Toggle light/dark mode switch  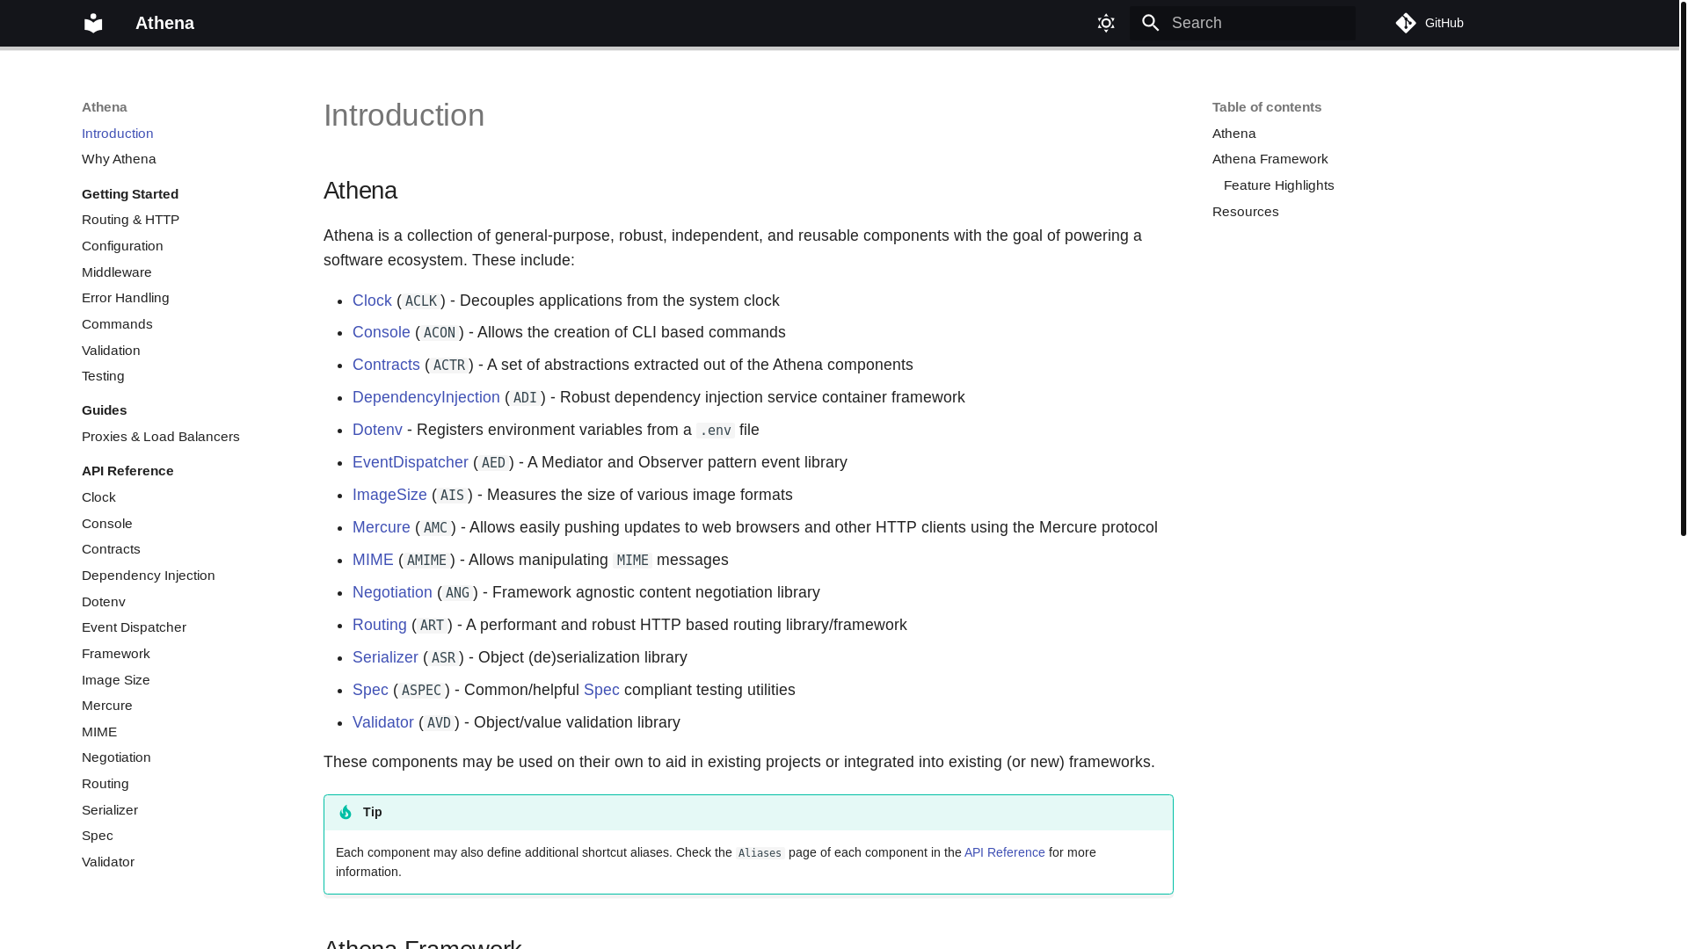tap(1106, 23)
